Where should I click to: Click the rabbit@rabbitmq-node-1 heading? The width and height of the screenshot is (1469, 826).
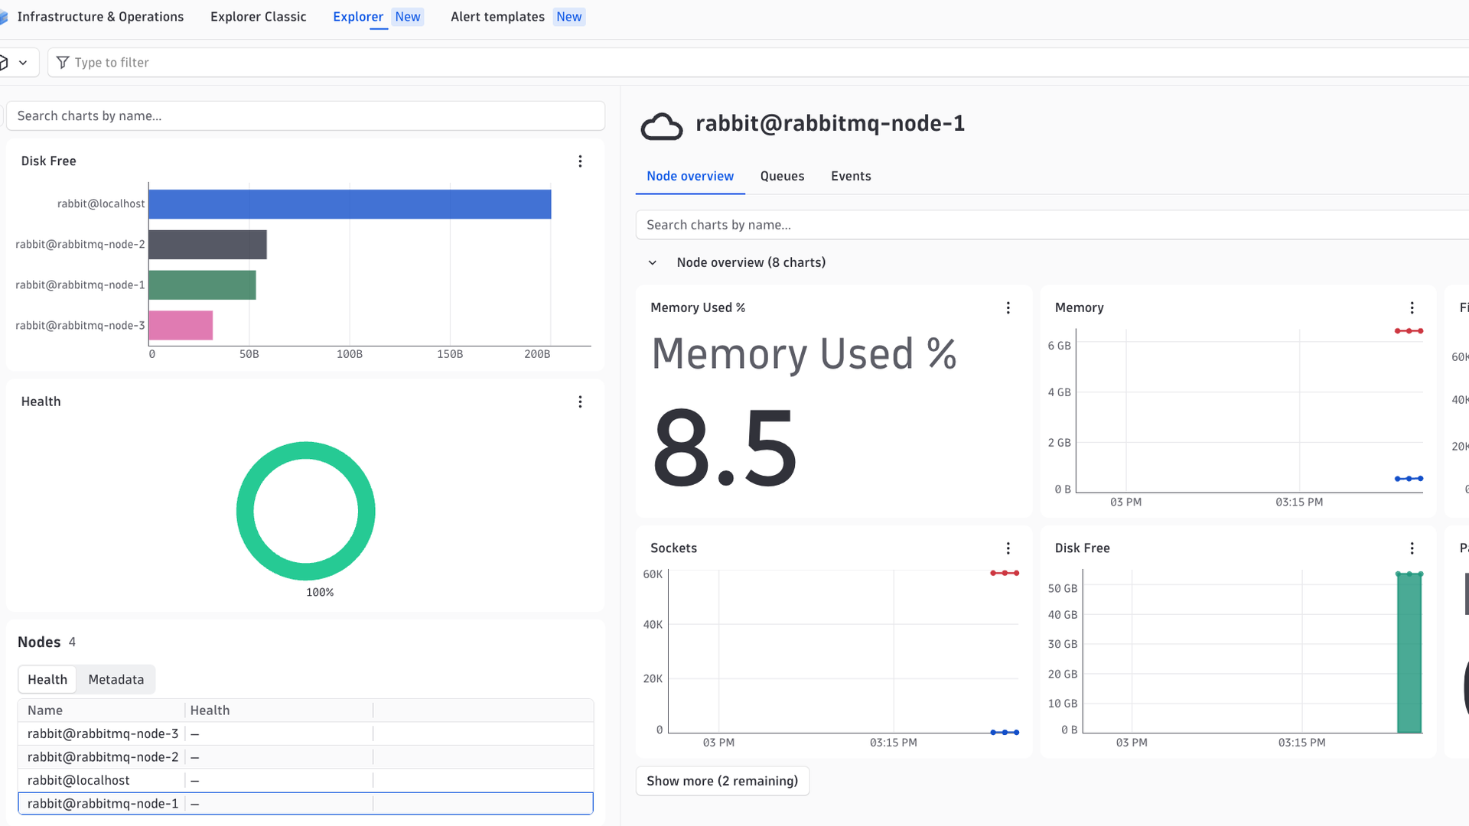point(830,124)
